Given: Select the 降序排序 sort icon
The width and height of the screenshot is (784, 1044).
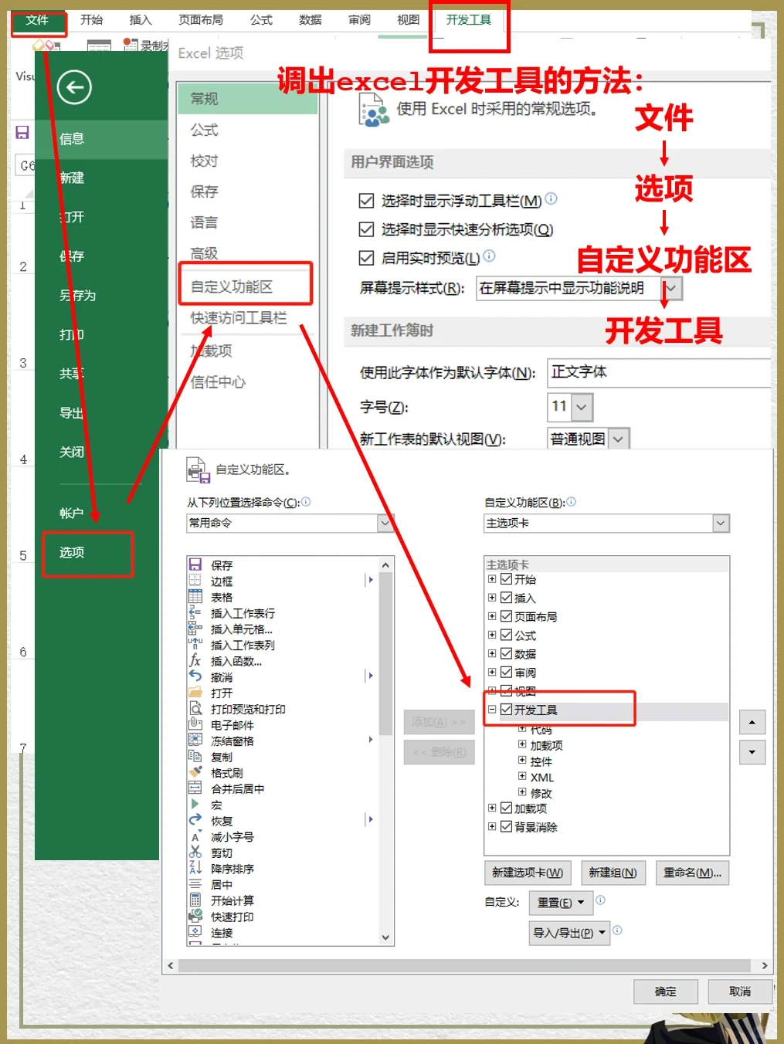Looking at the screenshot, I should tap(195, 868).
